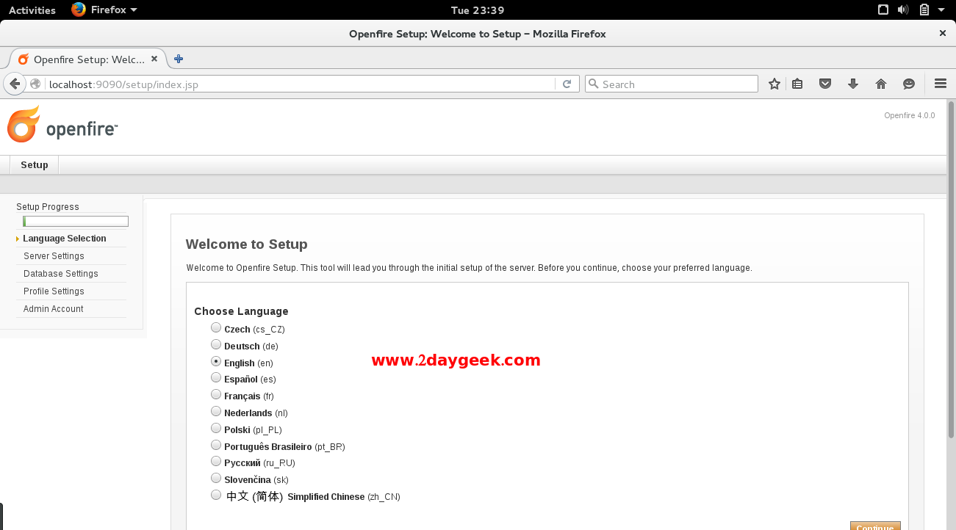Select the Français language radio button

[216, 394]
